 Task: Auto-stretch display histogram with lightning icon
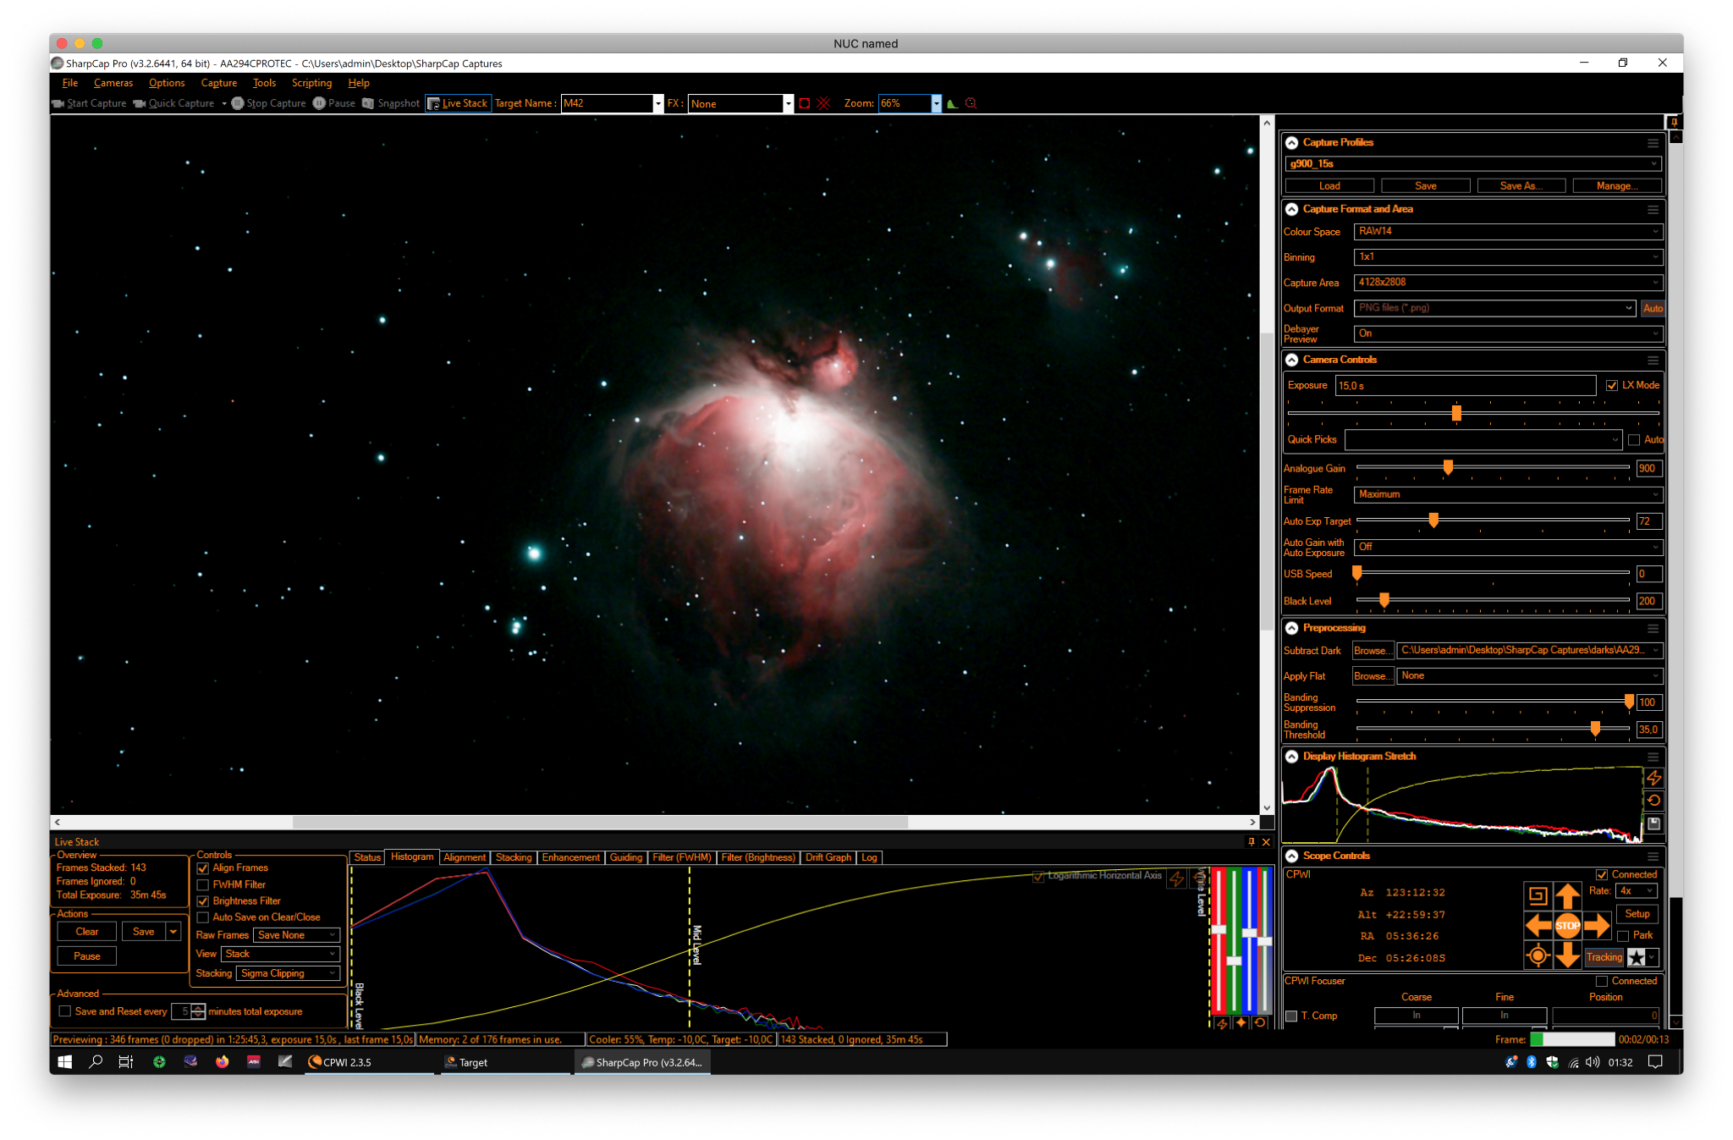point(1654,778)
